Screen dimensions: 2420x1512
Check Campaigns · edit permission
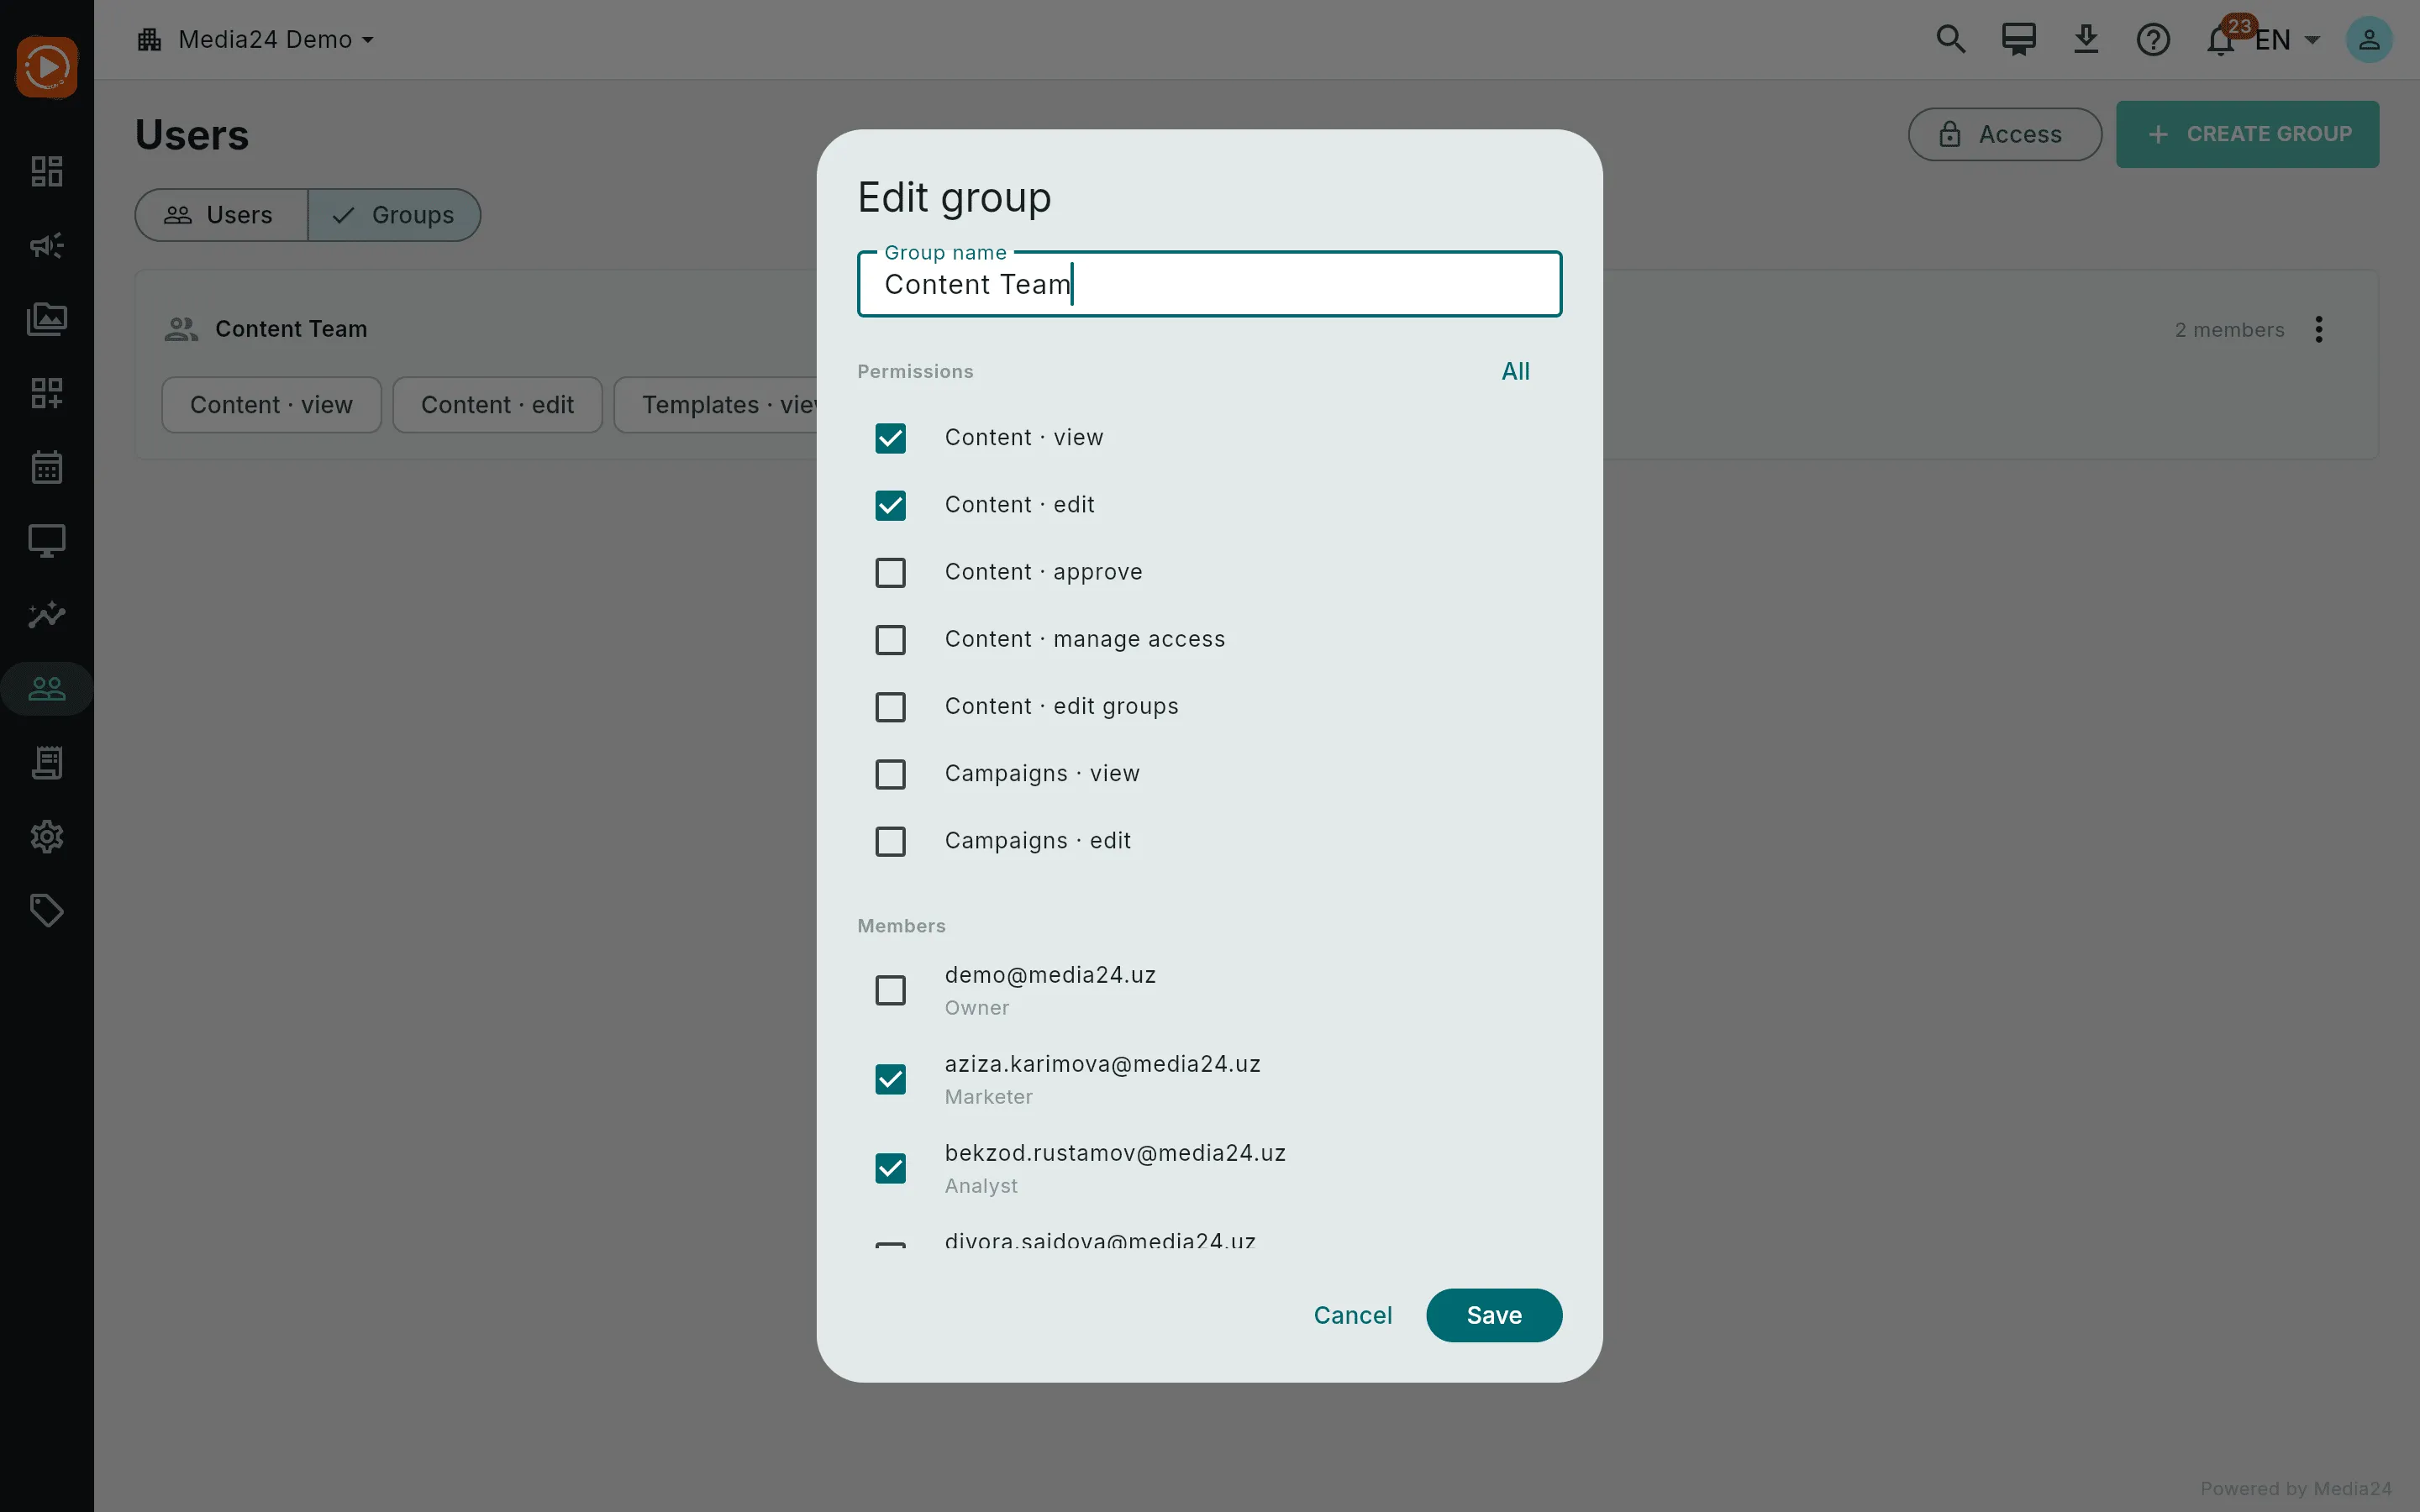tap(890, 841)
